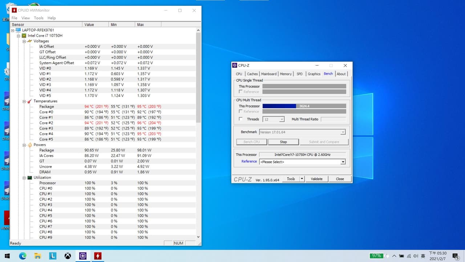Image resolution: width=465 pixels, height=262 pixels.
Task: Open the Windows Start menu
Action: coord(7,256)
